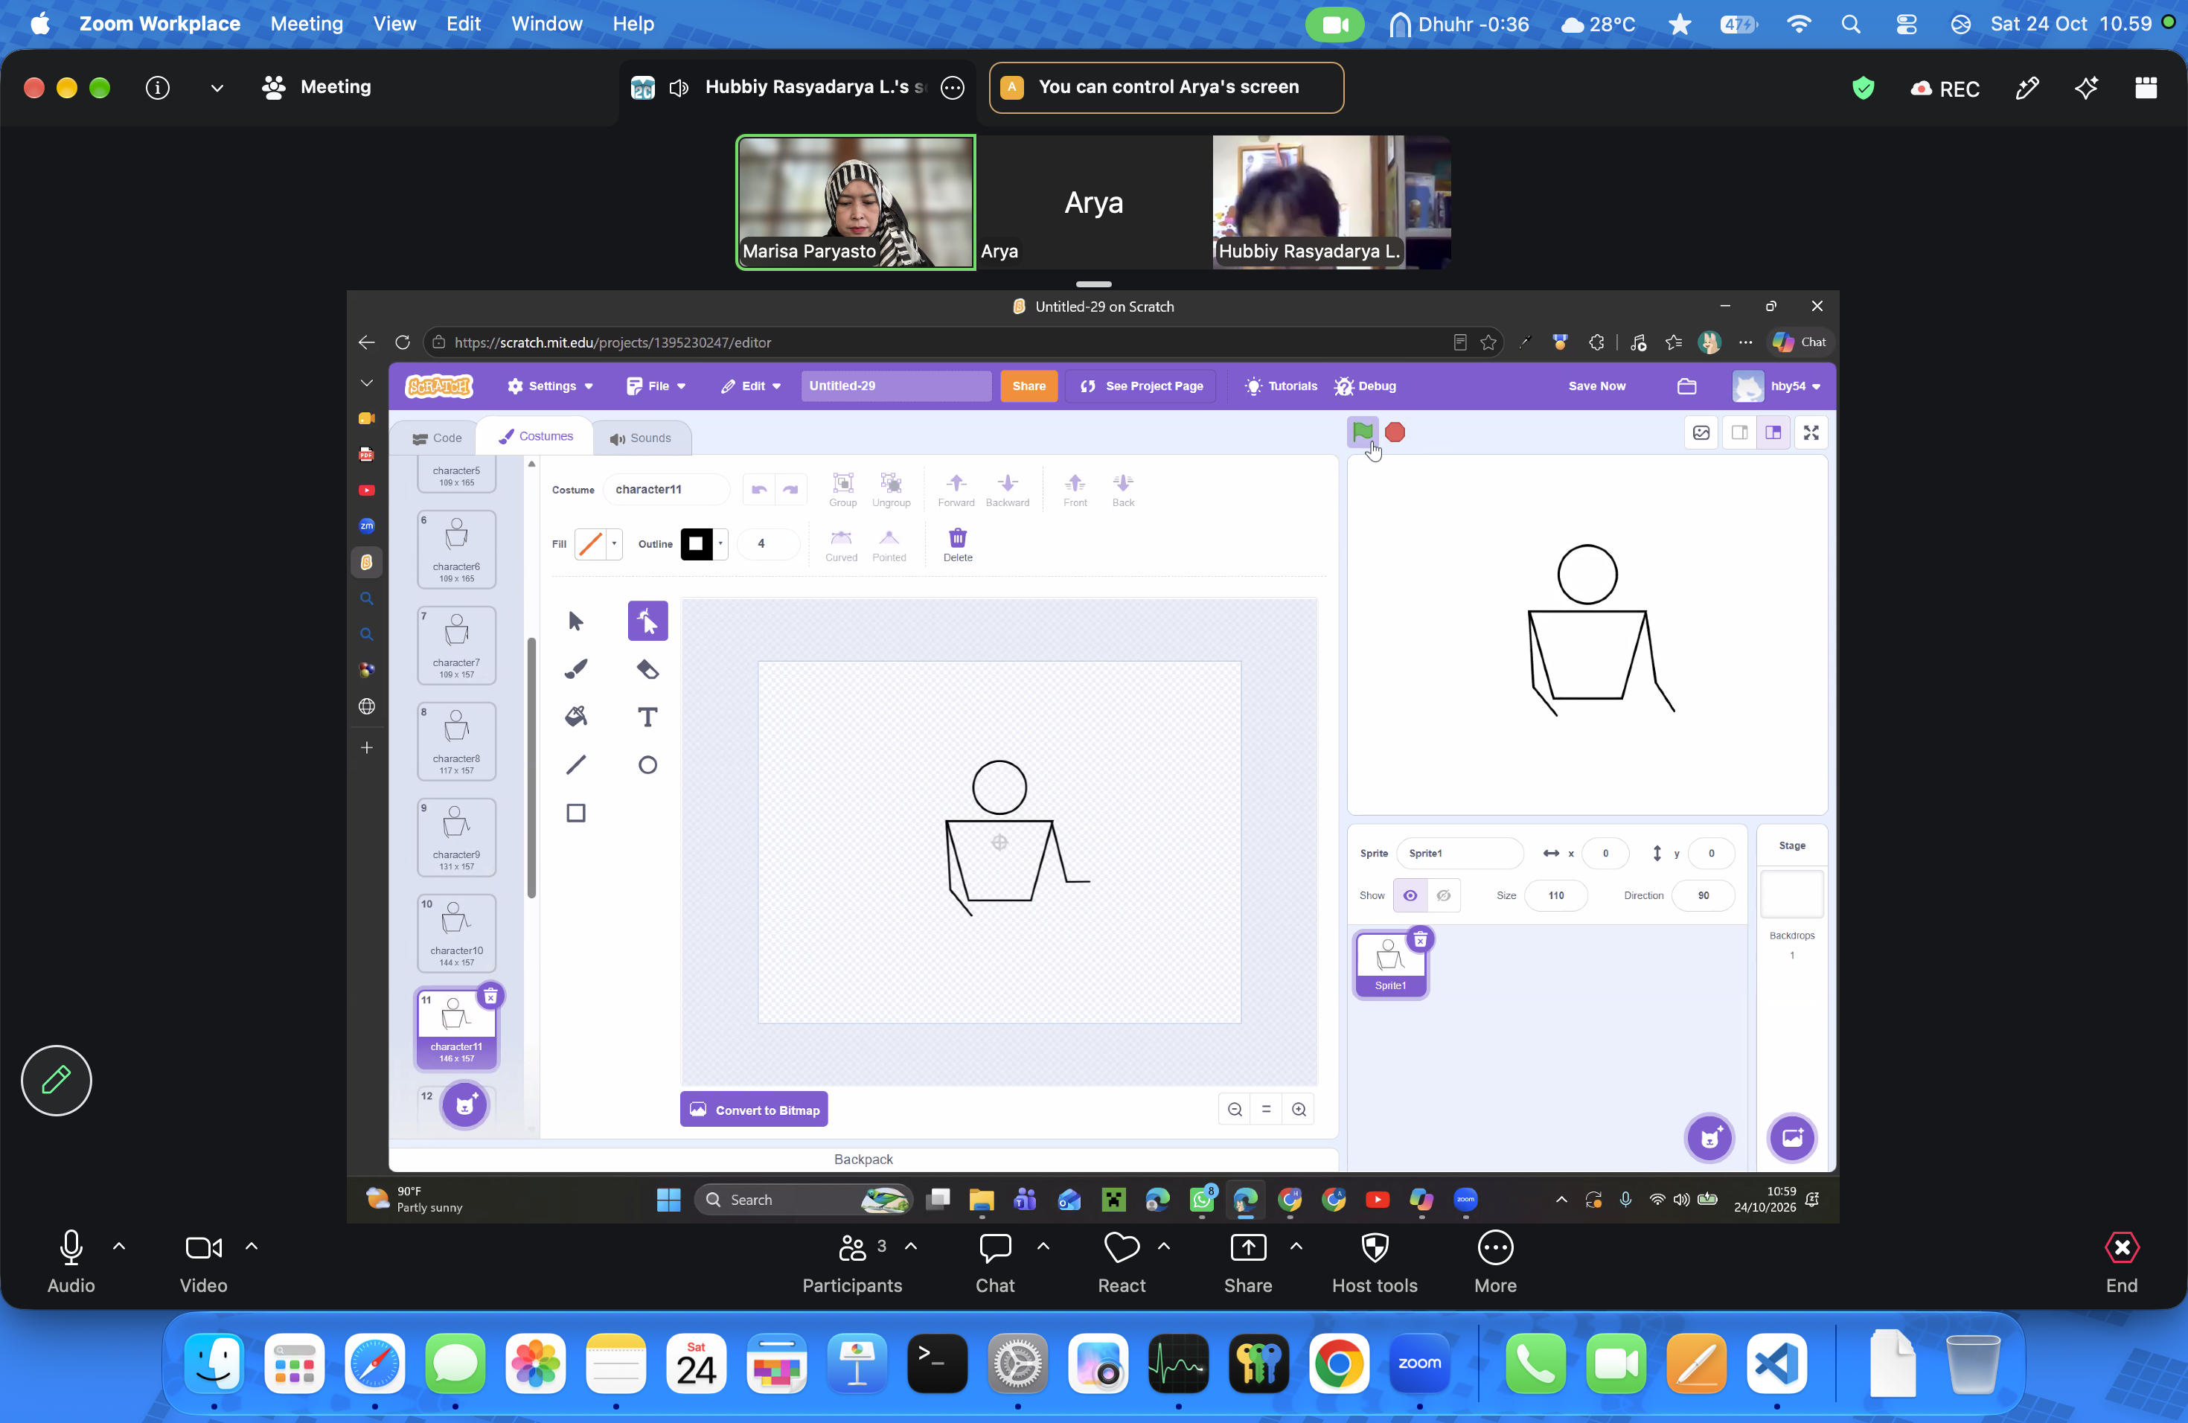Switch to the Code tab
This screenshot has width=2188, height=1423.
(437, 438)
